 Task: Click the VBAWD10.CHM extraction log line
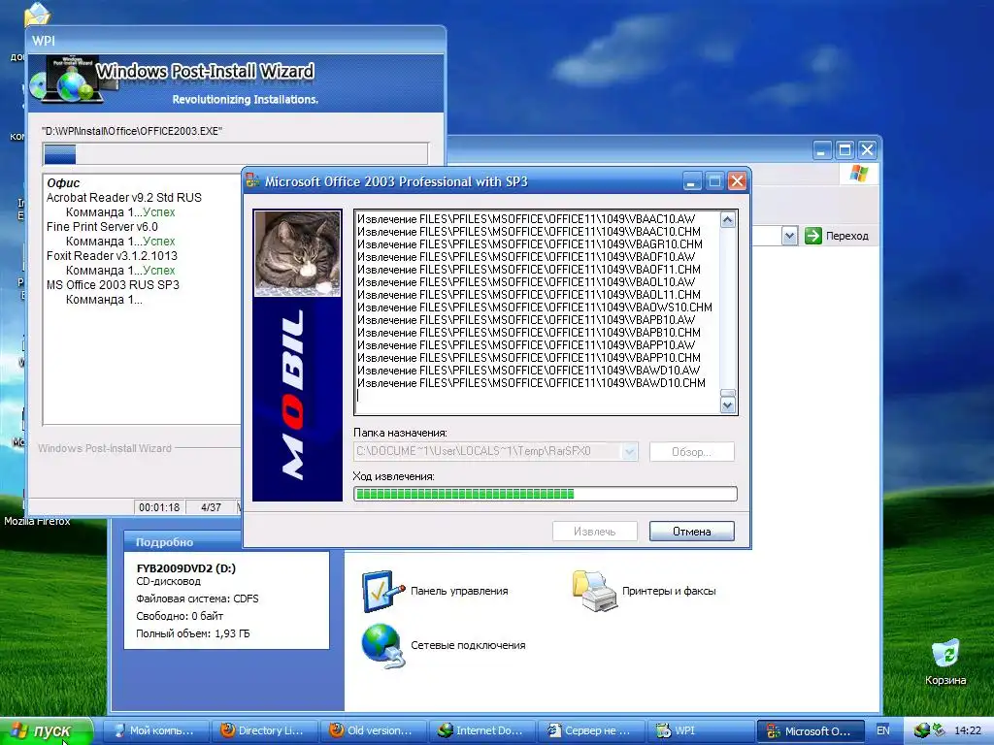(x=531, y=383)
